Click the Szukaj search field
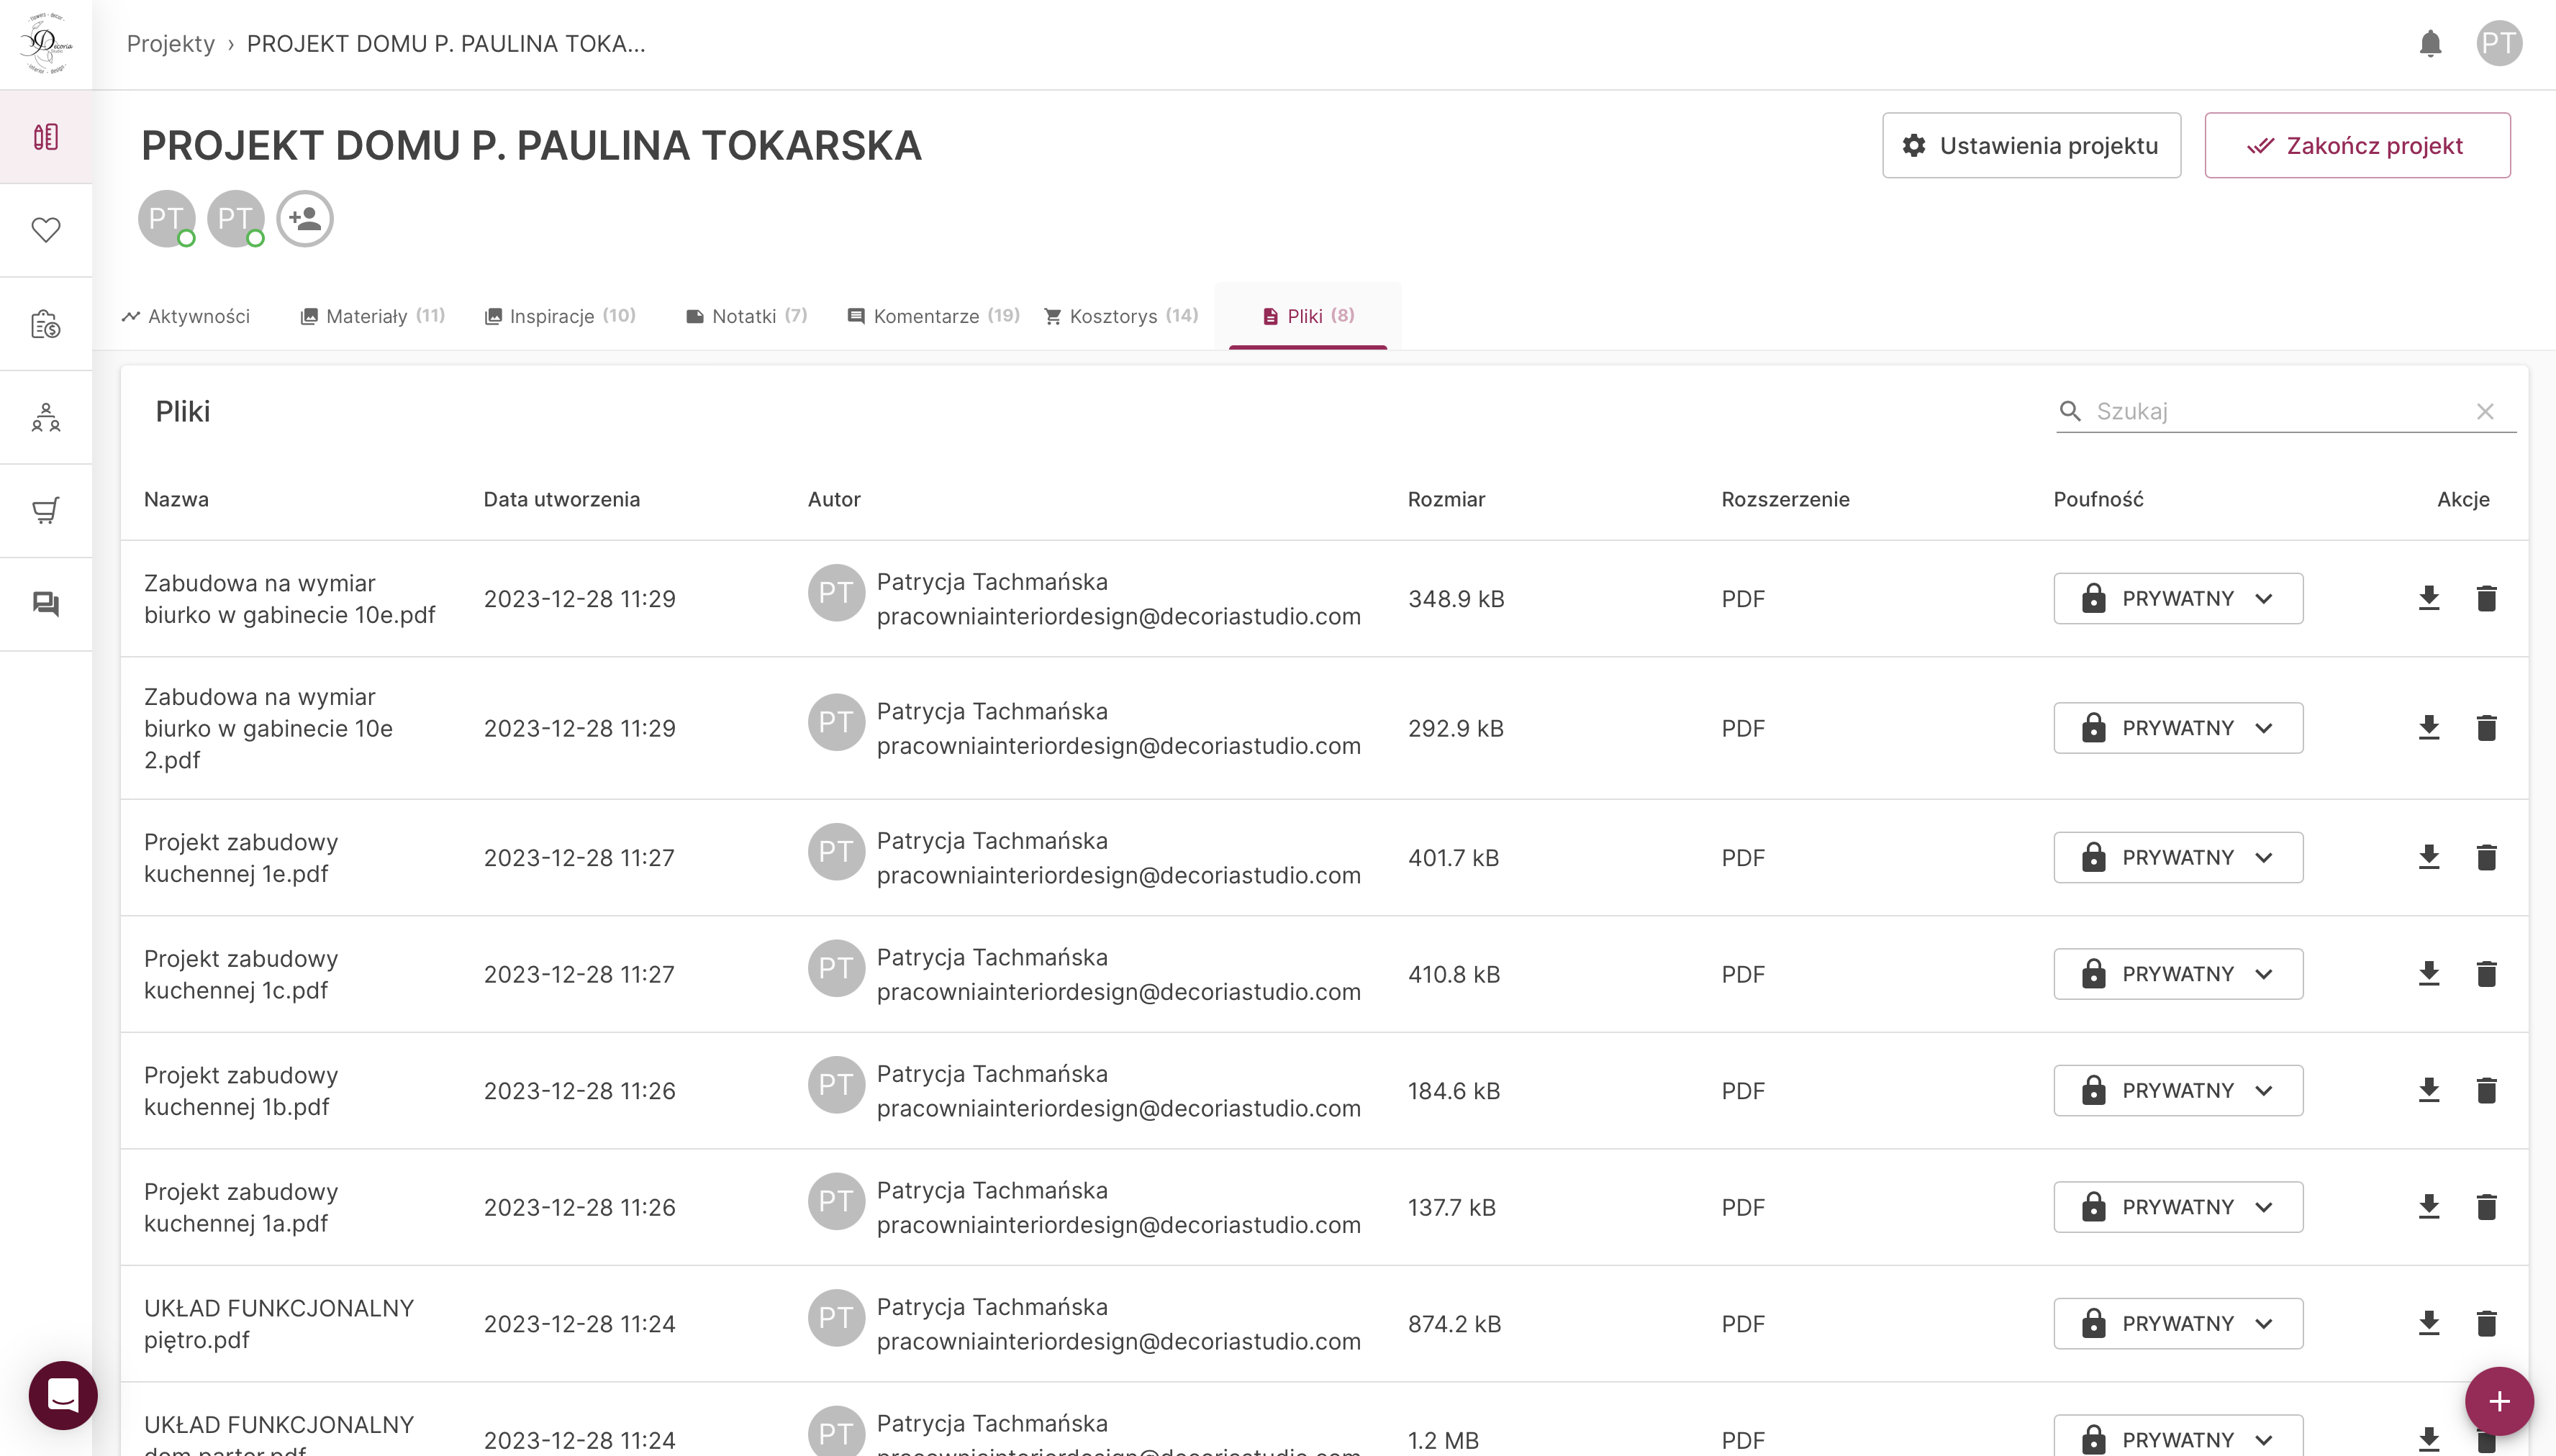2556x1456 pixels. [2280, 411]
